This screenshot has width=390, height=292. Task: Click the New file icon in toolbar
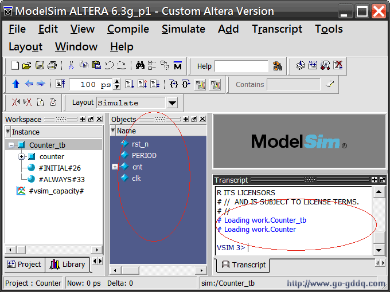pos(15,66)
